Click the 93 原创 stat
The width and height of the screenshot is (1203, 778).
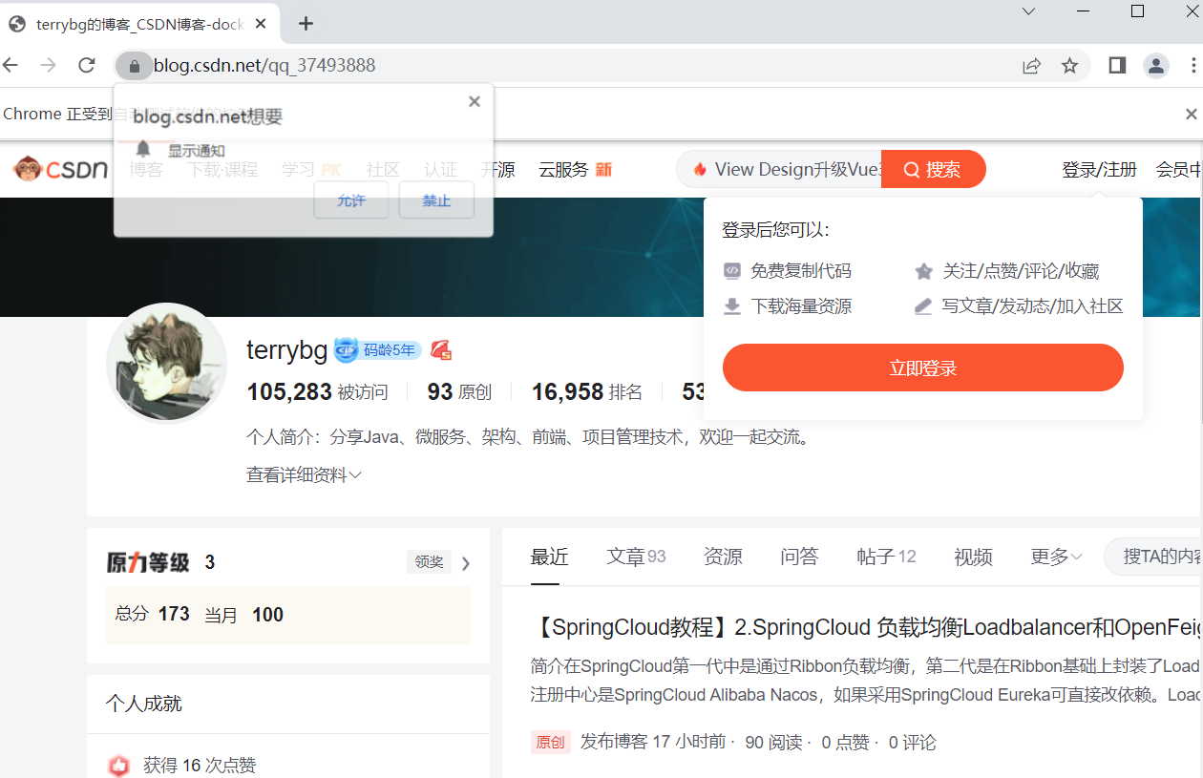pyautogui.click(x=459, y=392)
